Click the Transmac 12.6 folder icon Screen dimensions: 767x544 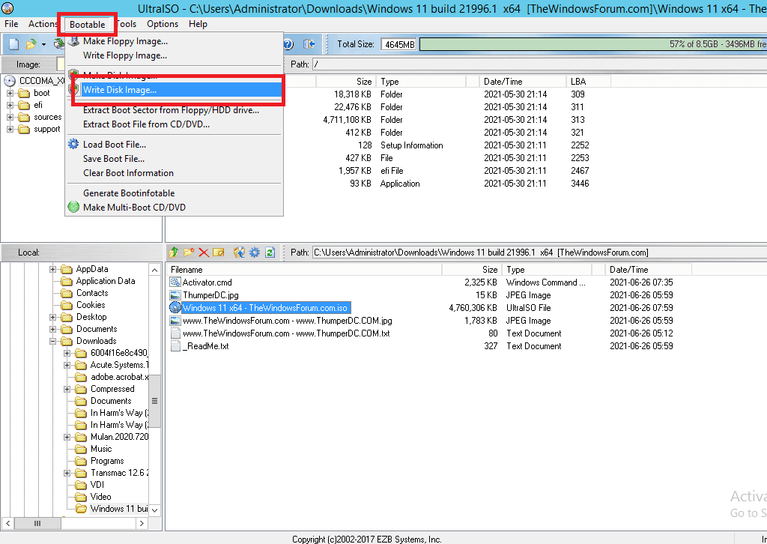point(81,473)
